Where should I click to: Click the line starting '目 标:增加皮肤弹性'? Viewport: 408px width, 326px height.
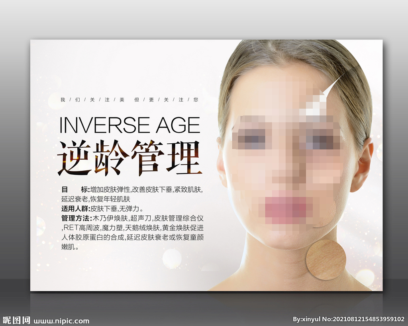pyautogui.click(x=131, y=189)
